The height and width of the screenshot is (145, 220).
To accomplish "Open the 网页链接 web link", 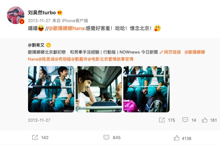I will [170, 52].
